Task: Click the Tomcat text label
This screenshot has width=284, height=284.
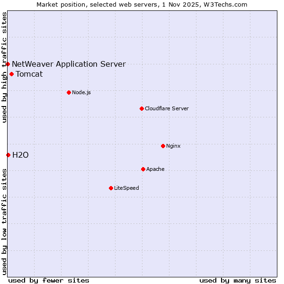Action: pos(29,74)
